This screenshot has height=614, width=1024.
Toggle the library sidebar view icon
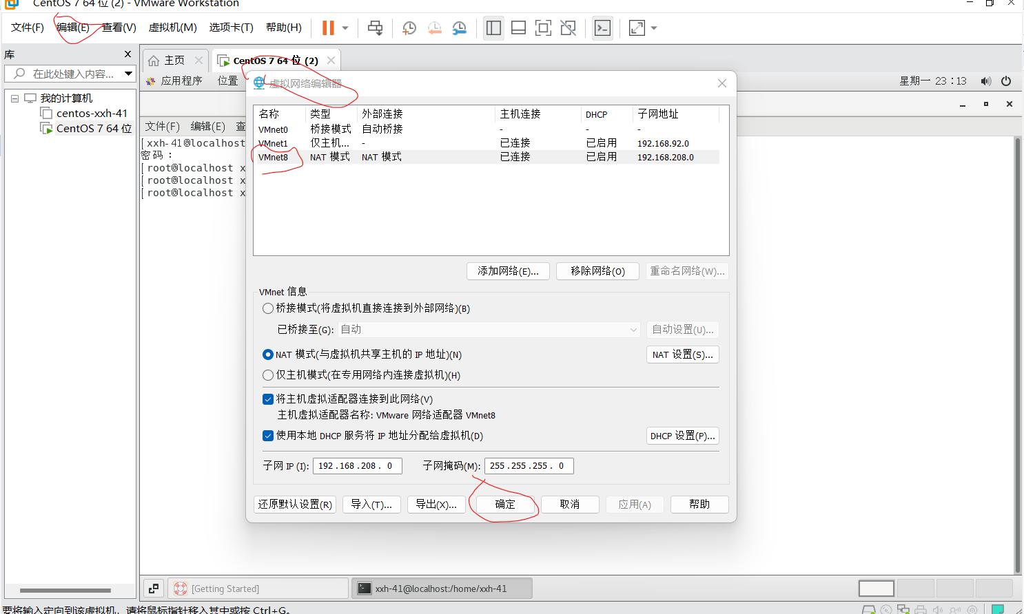[493, 28]
